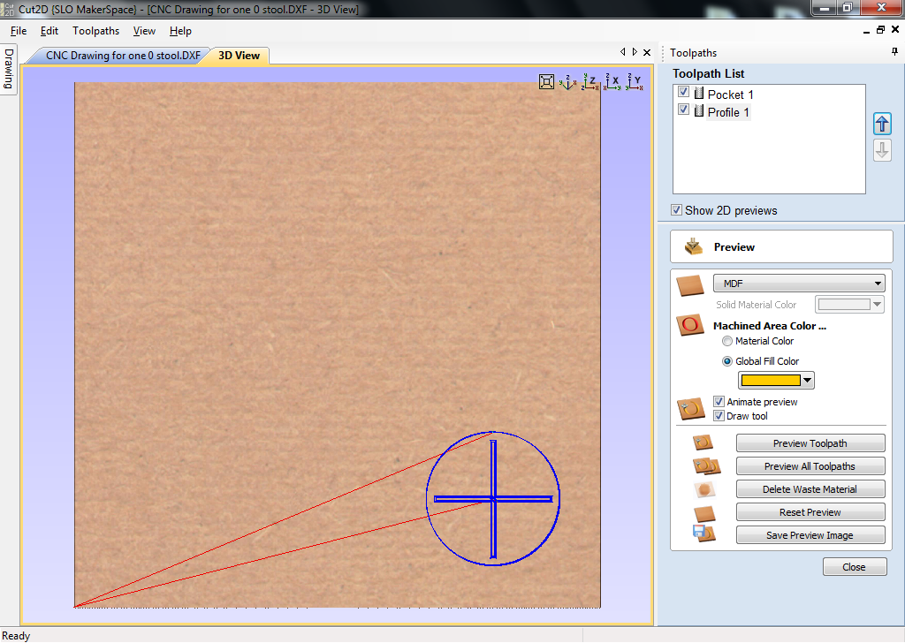This screenshot has height=643, width=905.
Task: Move toolpath up with blue arrow
Action: [x=882, y=124]
